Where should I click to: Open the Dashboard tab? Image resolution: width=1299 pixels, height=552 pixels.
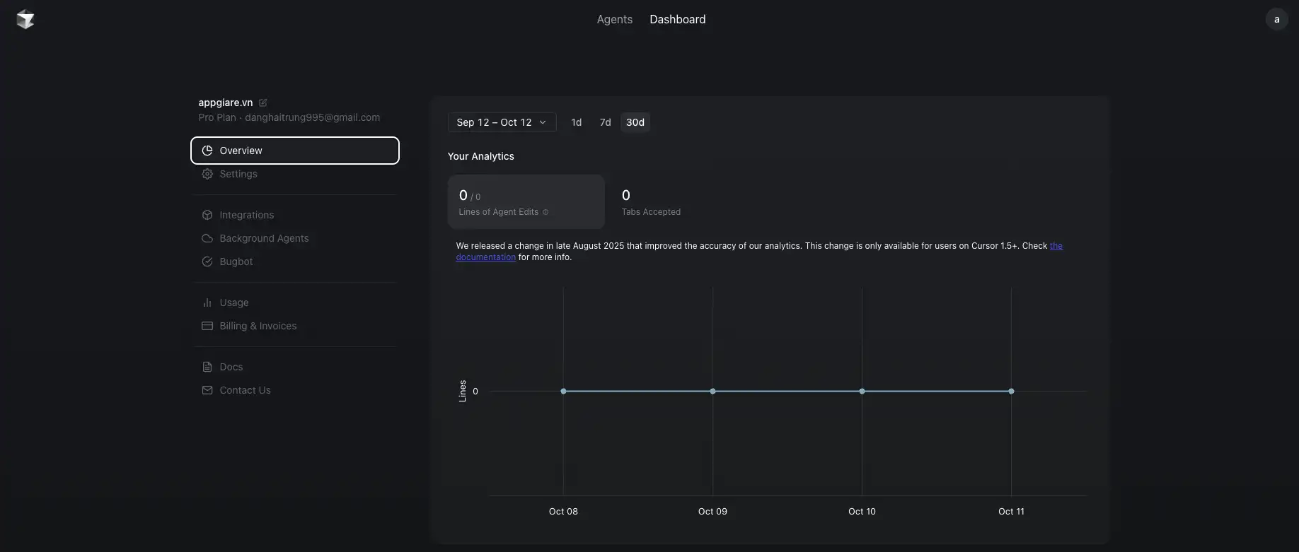(x=677, y=19)
